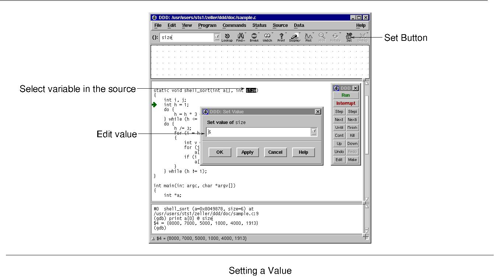Viewport: 494px width, 277px height.
Task: Click Up in the command tool
Action: (x=339, y=144)
